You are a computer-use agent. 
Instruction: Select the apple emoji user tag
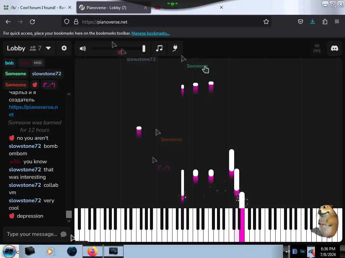35,85
